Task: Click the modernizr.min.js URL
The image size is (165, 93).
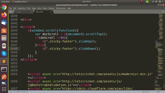Action: pyautogui.click(x=106, y=74)
